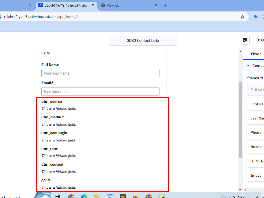Image resolution: width=264 pixels, height=198 pixels.
Task: Click the side panel's left scroll arrow
Action: point(245,190)
